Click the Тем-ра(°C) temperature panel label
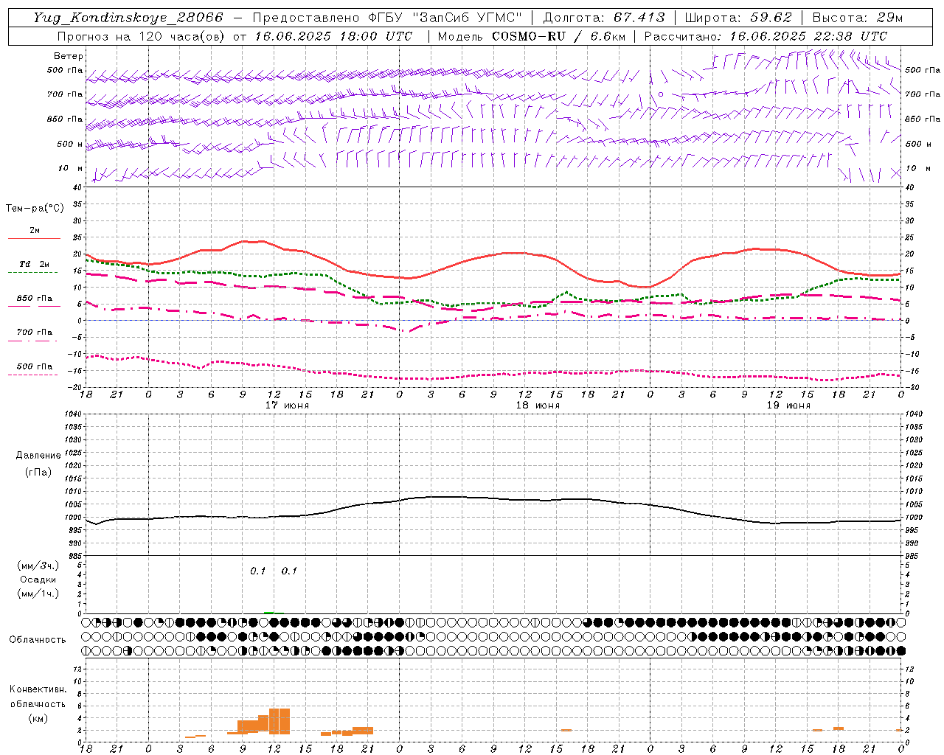The image size is (944, 755). pyautogui.click(x=35, y=209)
